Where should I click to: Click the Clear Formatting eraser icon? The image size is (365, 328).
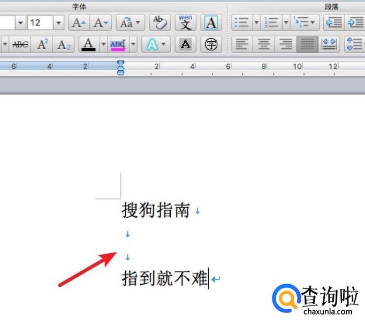click(160, 22)
